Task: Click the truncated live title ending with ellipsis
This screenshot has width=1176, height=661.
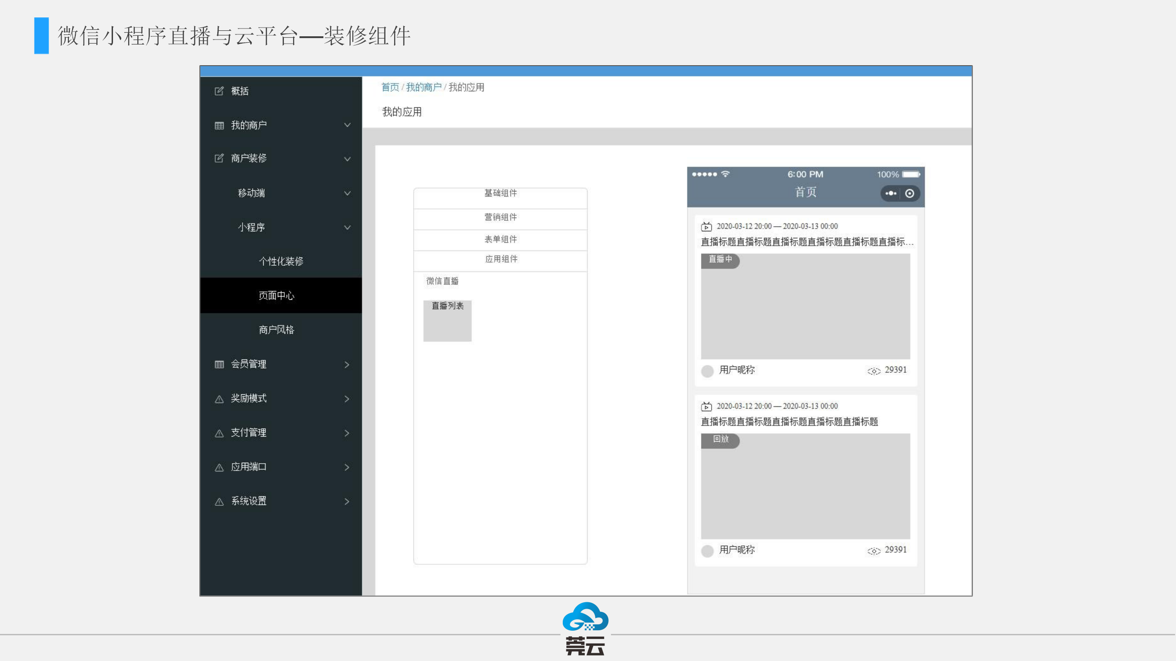Action: tap(807, 242)
